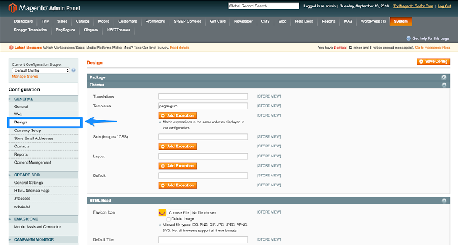Click the Magento logo icon
The image size is (458, 245).
click(12, 8)
